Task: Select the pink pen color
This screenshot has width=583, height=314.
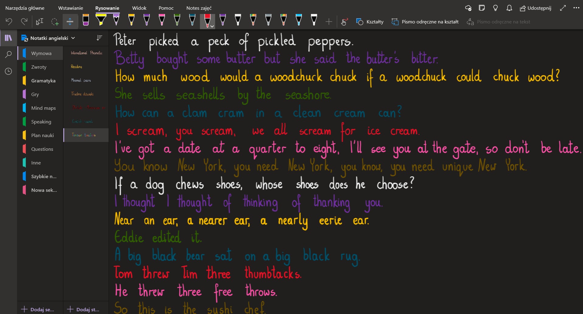Action: (162, 20)
